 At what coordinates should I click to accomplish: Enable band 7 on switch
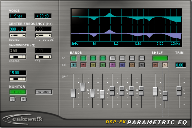tap(132, 58)
